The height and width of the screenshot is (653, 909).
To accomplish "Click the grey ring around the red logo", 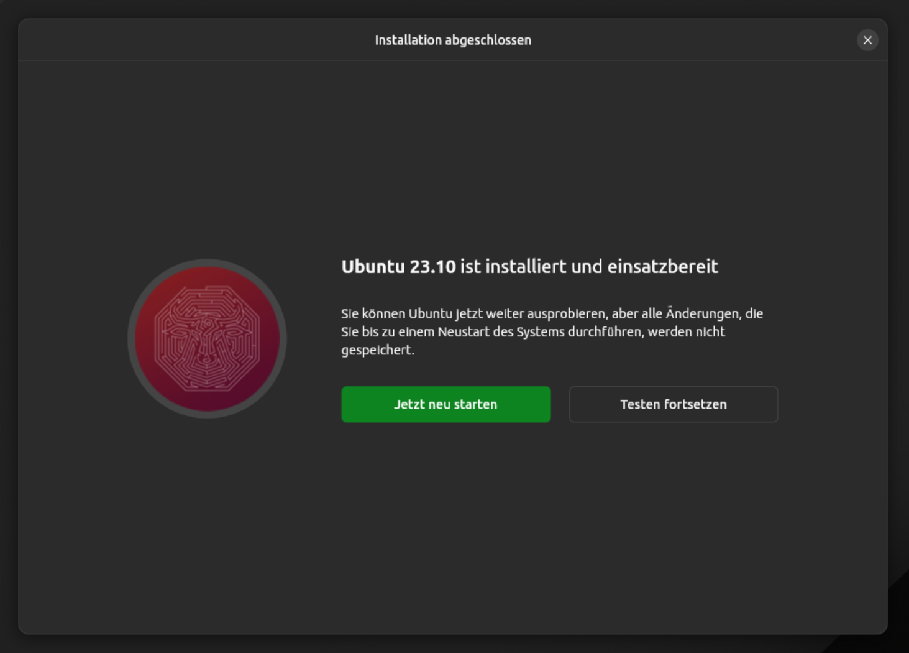I will 131,340.
